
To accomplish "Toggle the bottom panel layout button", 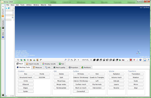I will click(x=145, y=60).
